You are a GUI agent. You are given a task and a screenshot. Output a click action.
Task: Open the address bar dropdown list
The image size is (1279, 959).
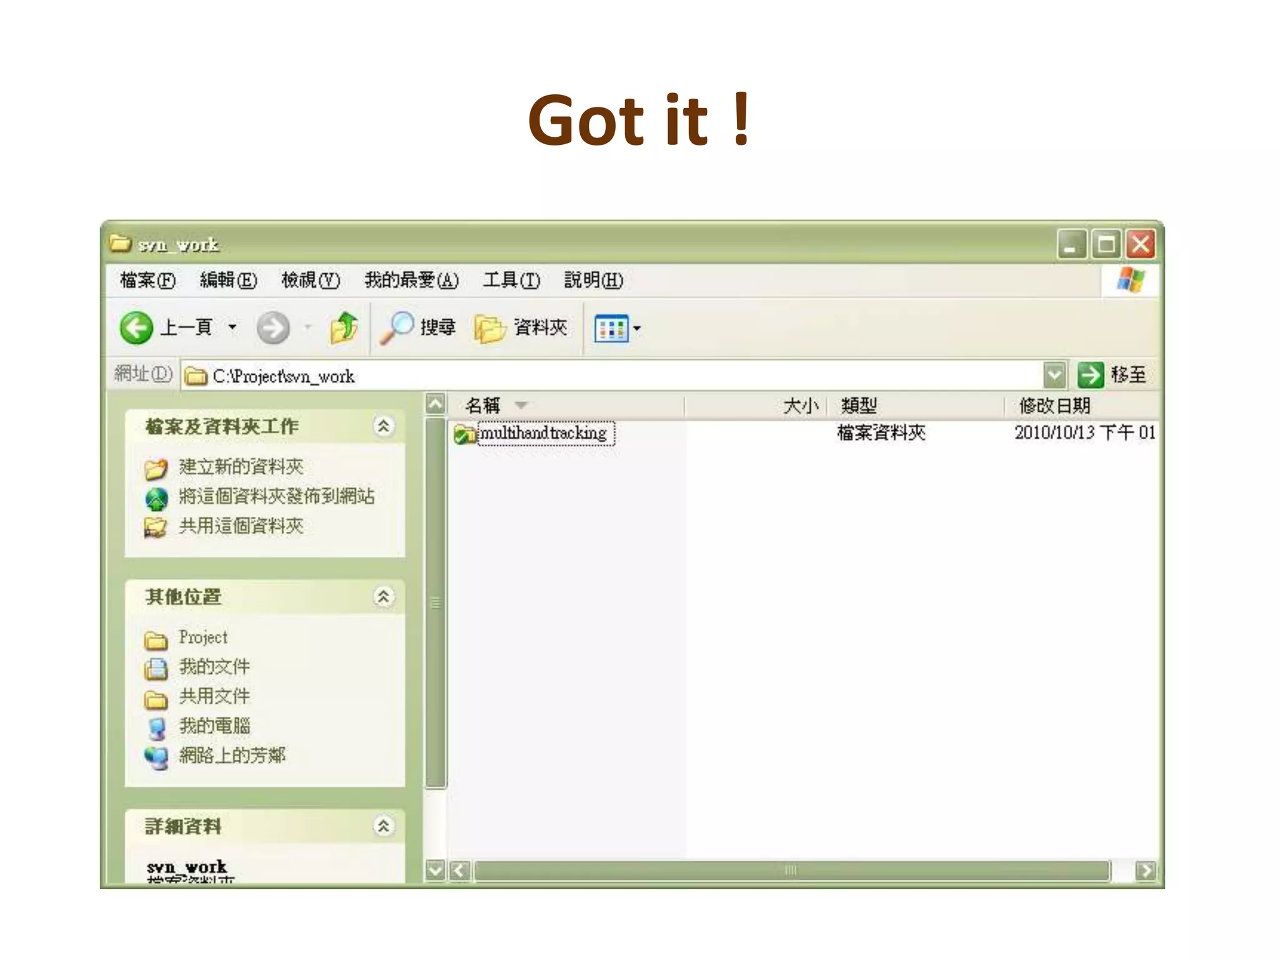pos(1054,375)
